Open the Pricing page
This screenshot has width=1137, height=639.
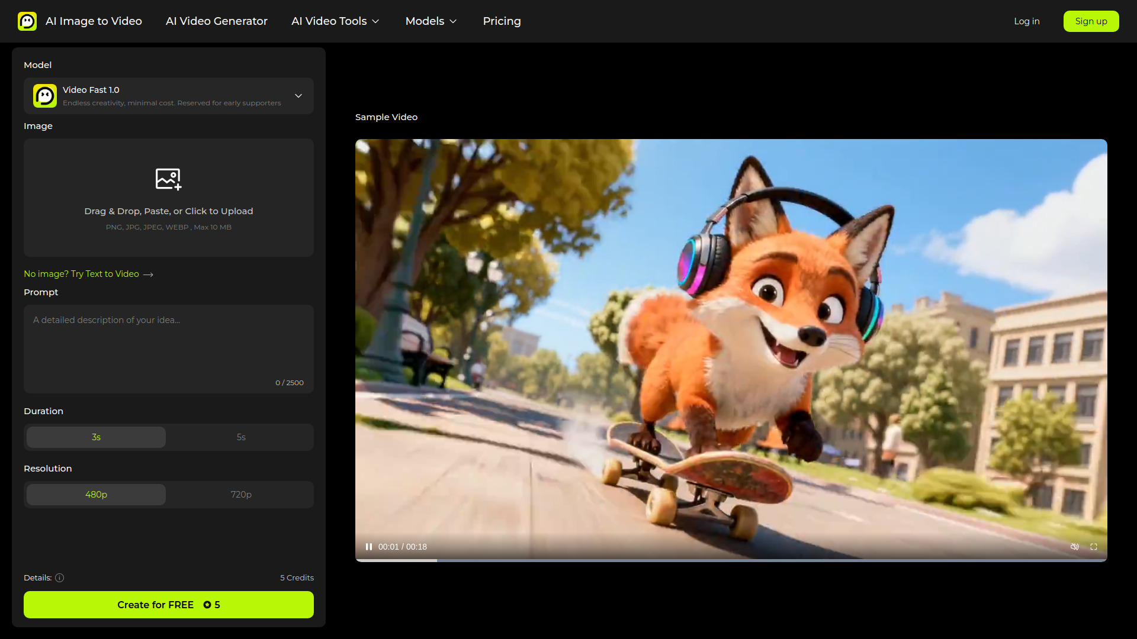pos(502,21)
